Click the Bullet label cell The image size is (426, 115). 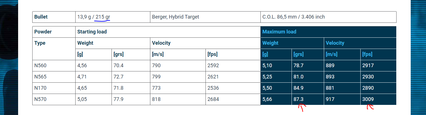[41, 17]
